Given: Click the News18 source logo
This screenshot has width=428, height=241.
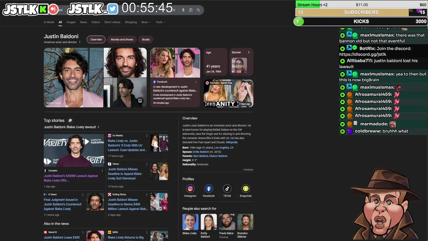Looking at the screenshot, I should [45, 232].
